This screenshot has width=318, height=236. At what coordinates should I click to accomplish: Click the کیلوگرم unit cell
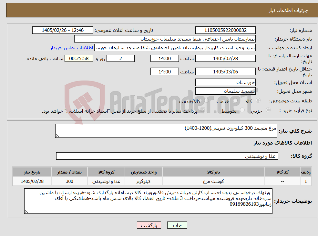click(x=144, y=181)
